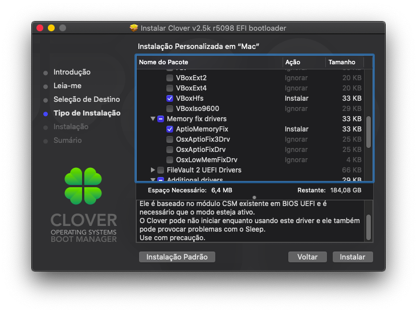Enable the OsxLowMemFixDrv checkbox
Image resolution: width=417 pixels, height=313 pixels.
(x=170, y=160)
